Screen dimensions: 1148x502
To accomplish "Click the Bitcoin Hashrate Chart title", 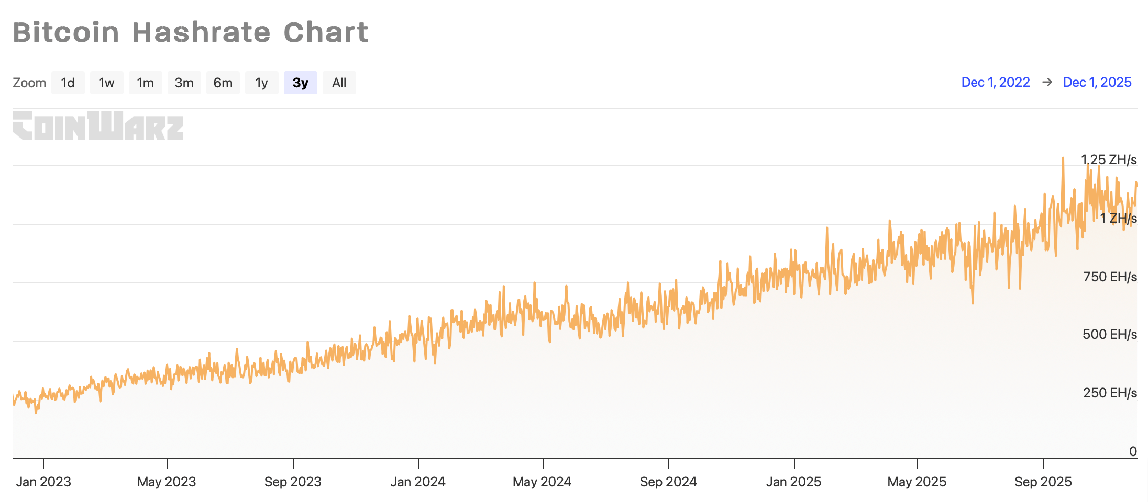I will (191, 32).
